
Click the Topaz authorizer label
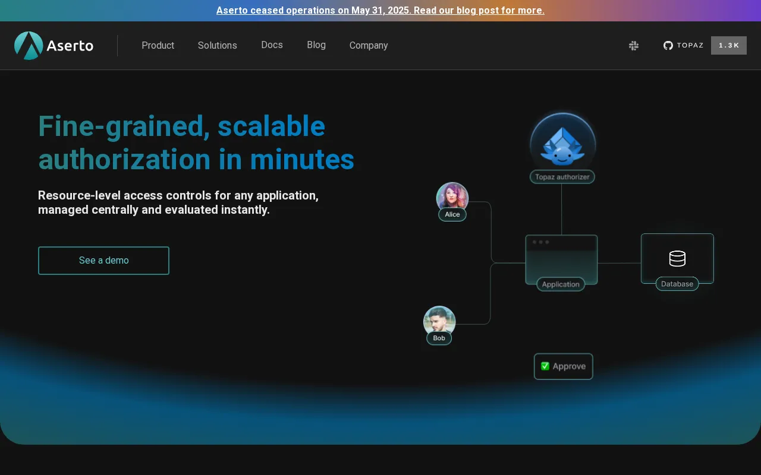(562, 177)
